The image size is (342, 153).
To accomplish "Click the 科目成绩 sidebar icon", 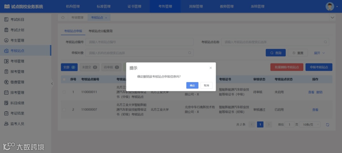I will pos(6,103).
